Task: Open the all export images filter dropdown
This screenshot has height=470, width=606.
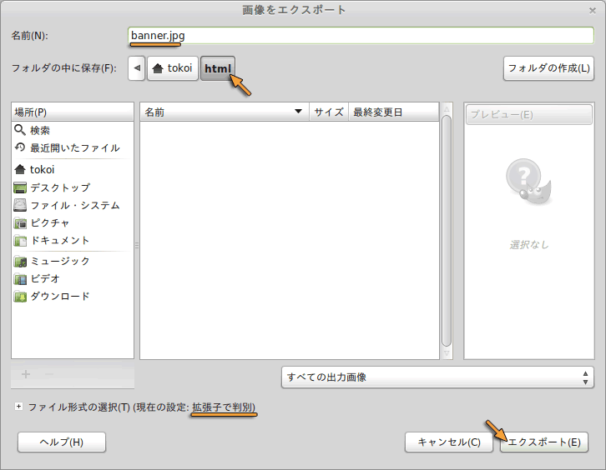Action: (437, 377)
